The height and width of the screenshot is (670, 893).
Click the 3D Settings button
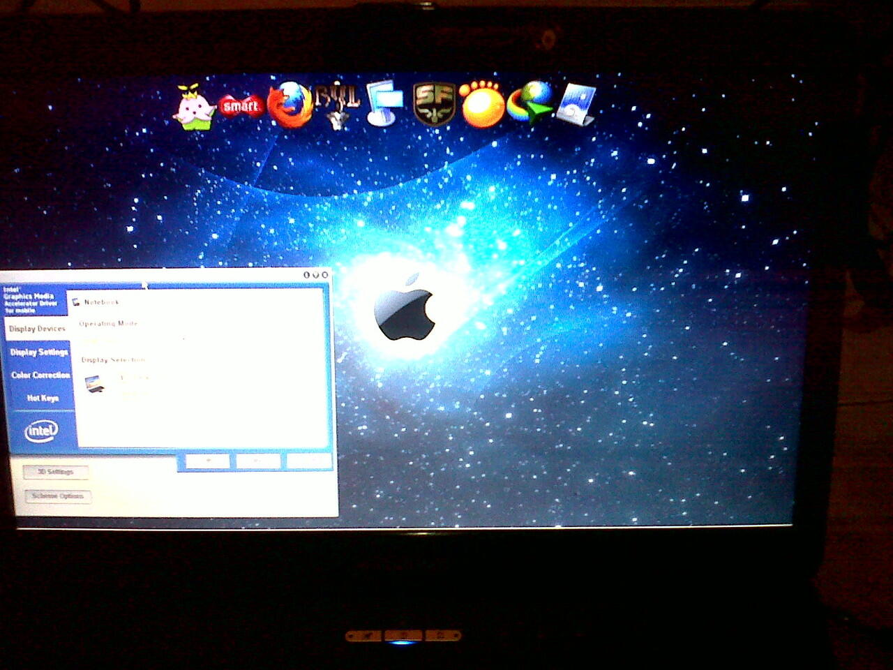click(55, 472)
